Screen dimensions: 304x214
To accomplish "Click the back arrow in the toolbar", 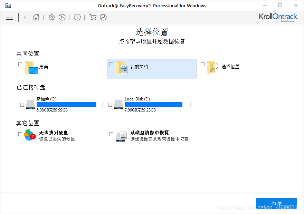I will 26,17.
